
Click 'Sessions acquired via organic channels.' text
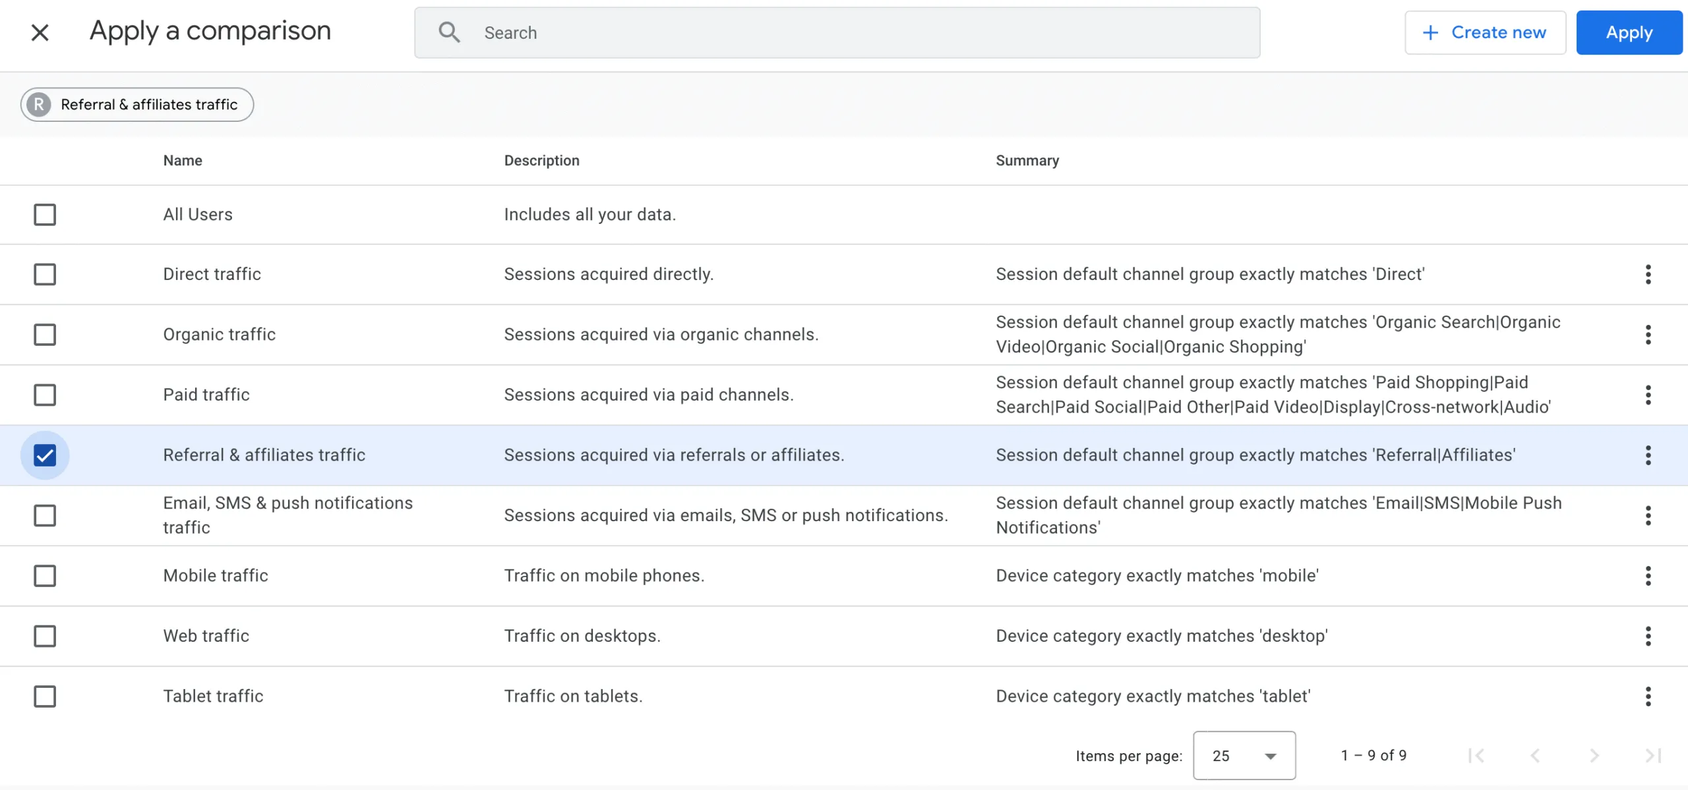tap(661, 335)
